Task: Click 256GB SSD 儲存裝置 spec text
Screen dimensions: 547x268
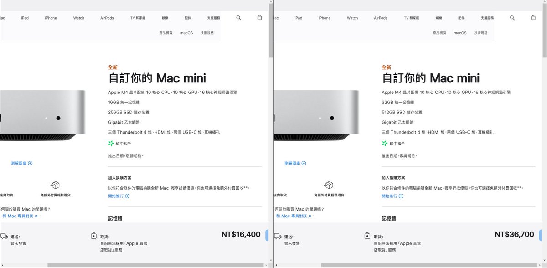Action: pyautogui.click(x=129, y=112)
